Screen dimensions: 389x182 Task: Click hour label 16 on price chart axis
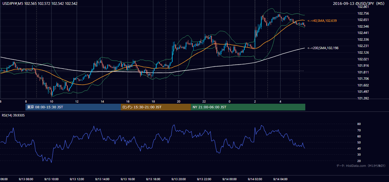pos(128,101)
